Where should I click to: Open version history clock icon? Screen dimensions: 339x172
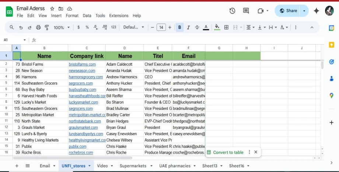pyautogui.click(x=232, y=11)
